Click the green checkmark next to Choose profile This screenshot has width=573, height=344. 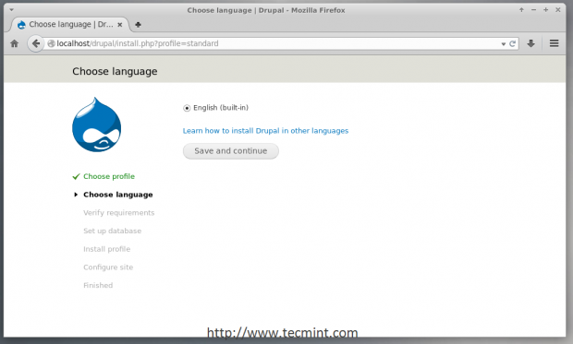tap(76, 177)
